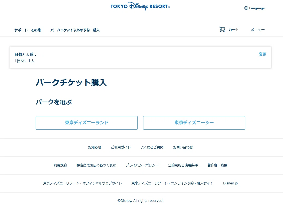Click the 1日間、1人 summary text
283x219 pixels.
coord(25,61)
